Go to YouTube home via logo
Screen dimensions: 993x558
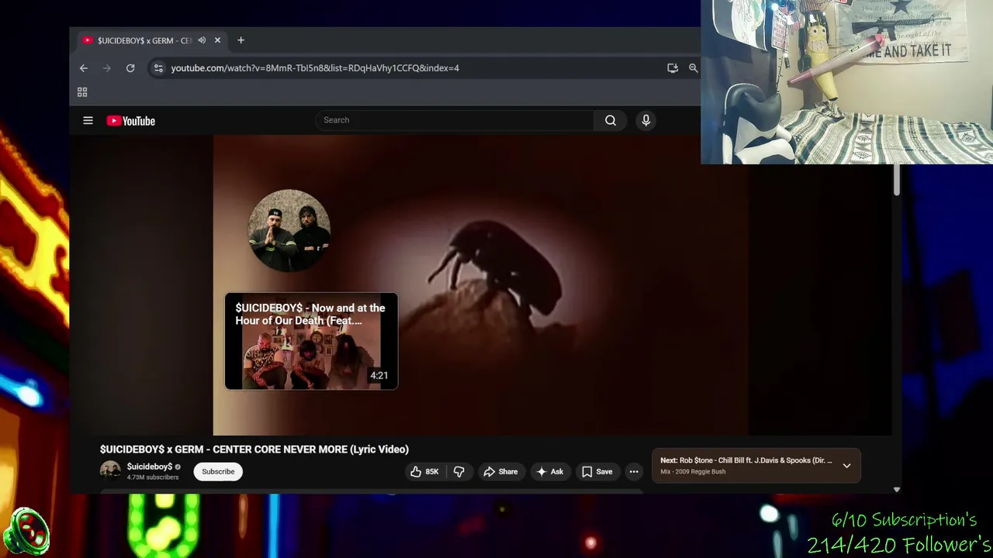pyautogui.click(x=131, y=121)
